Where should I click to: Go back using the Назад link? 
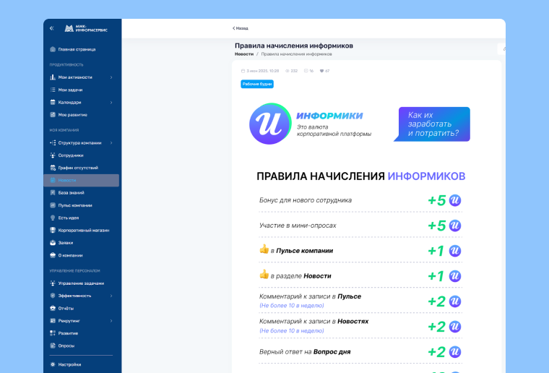[241, 28]
